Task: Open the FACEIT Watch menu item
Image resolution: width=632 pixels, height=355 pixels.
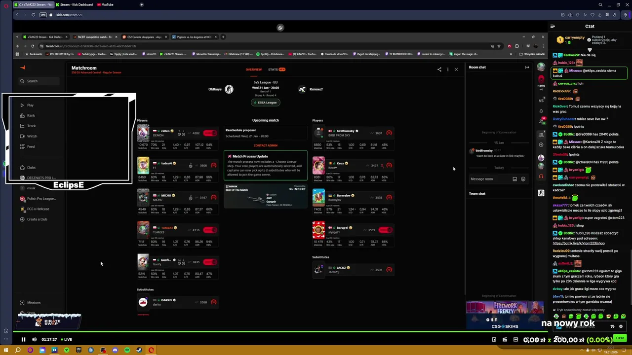Action: point(29,136)
